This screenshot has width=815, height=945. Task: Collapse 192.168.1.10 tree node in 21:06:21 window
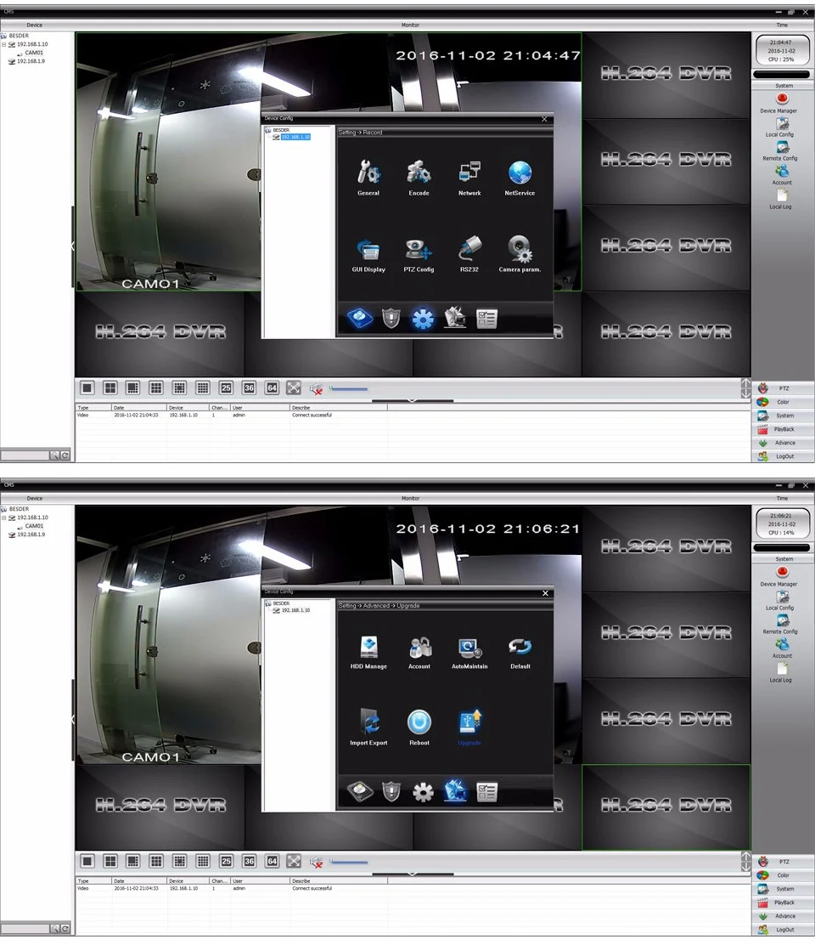pos(3,518)
